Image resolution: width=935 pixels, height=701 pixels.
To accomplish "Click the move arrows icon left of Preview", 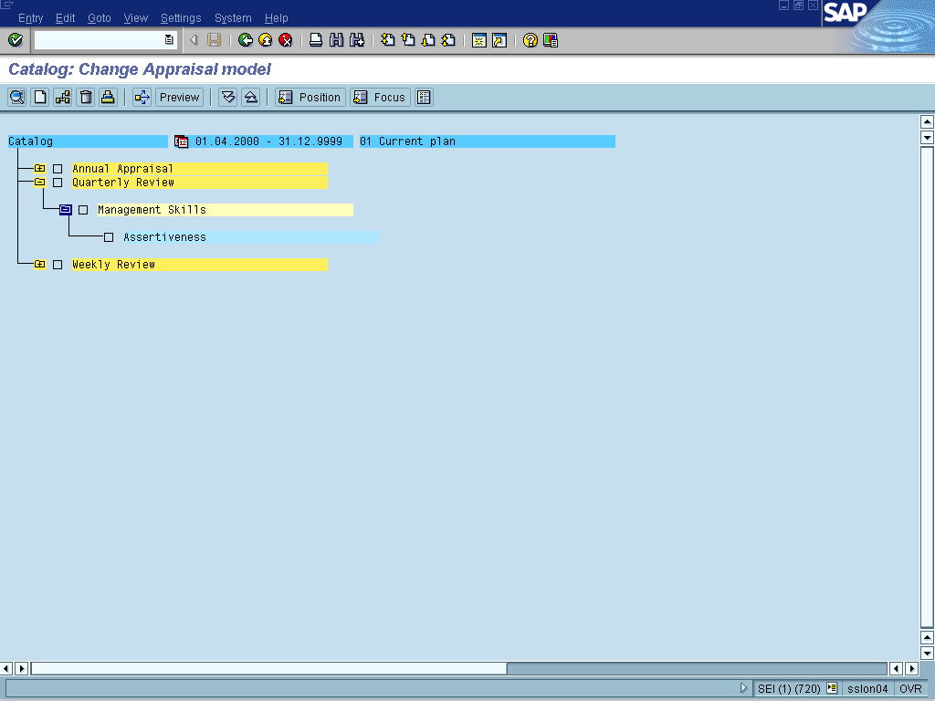I will tap(142, 97).
